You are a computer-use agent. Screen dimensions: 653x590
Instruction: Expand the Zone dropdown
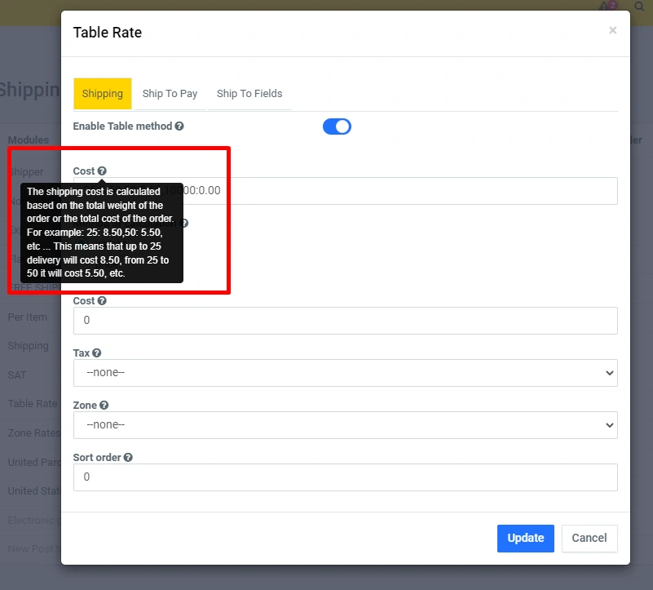tap(345, 425)
